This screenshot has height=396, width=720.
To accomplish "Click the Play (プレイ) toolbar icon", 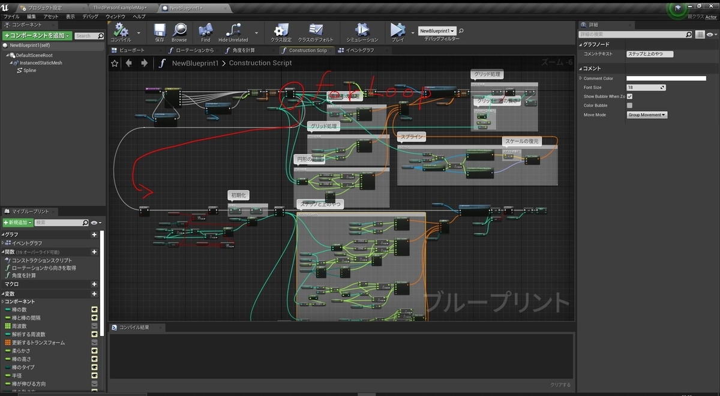I will point(397,29).
